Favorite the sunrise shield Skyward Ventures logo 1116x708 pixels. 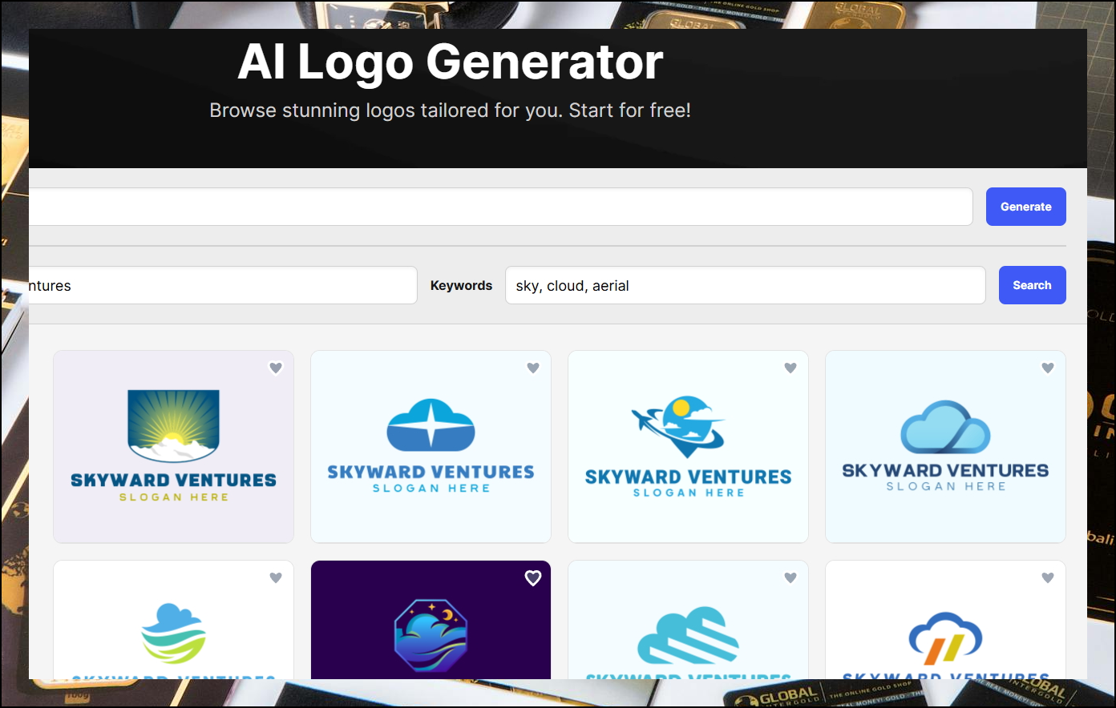(x=276, y=368)
